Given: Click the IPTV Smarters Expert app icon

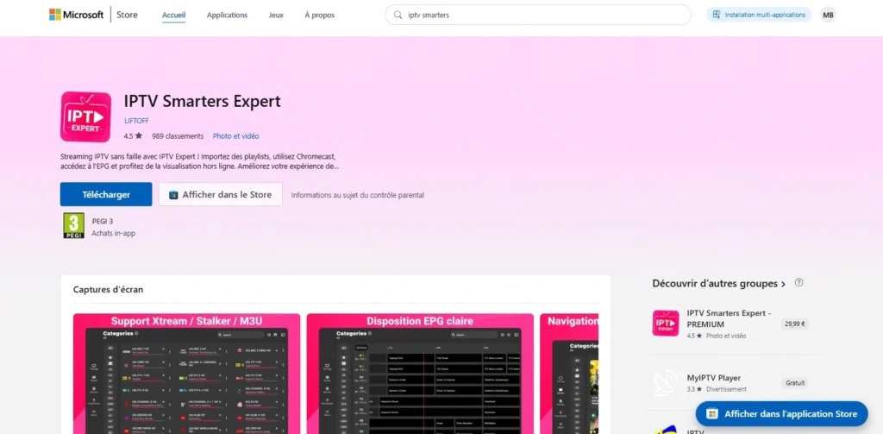Looking at the screenshot, I should pyautogui.click(x=85, y=116).
